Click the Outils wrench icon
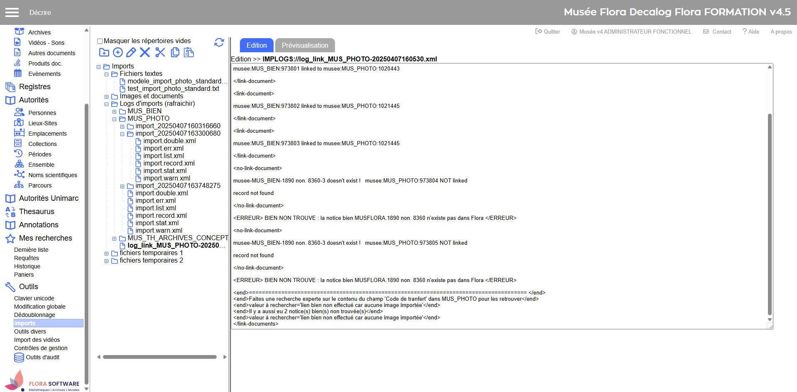The image size is (797, 392). coord(10,287)
